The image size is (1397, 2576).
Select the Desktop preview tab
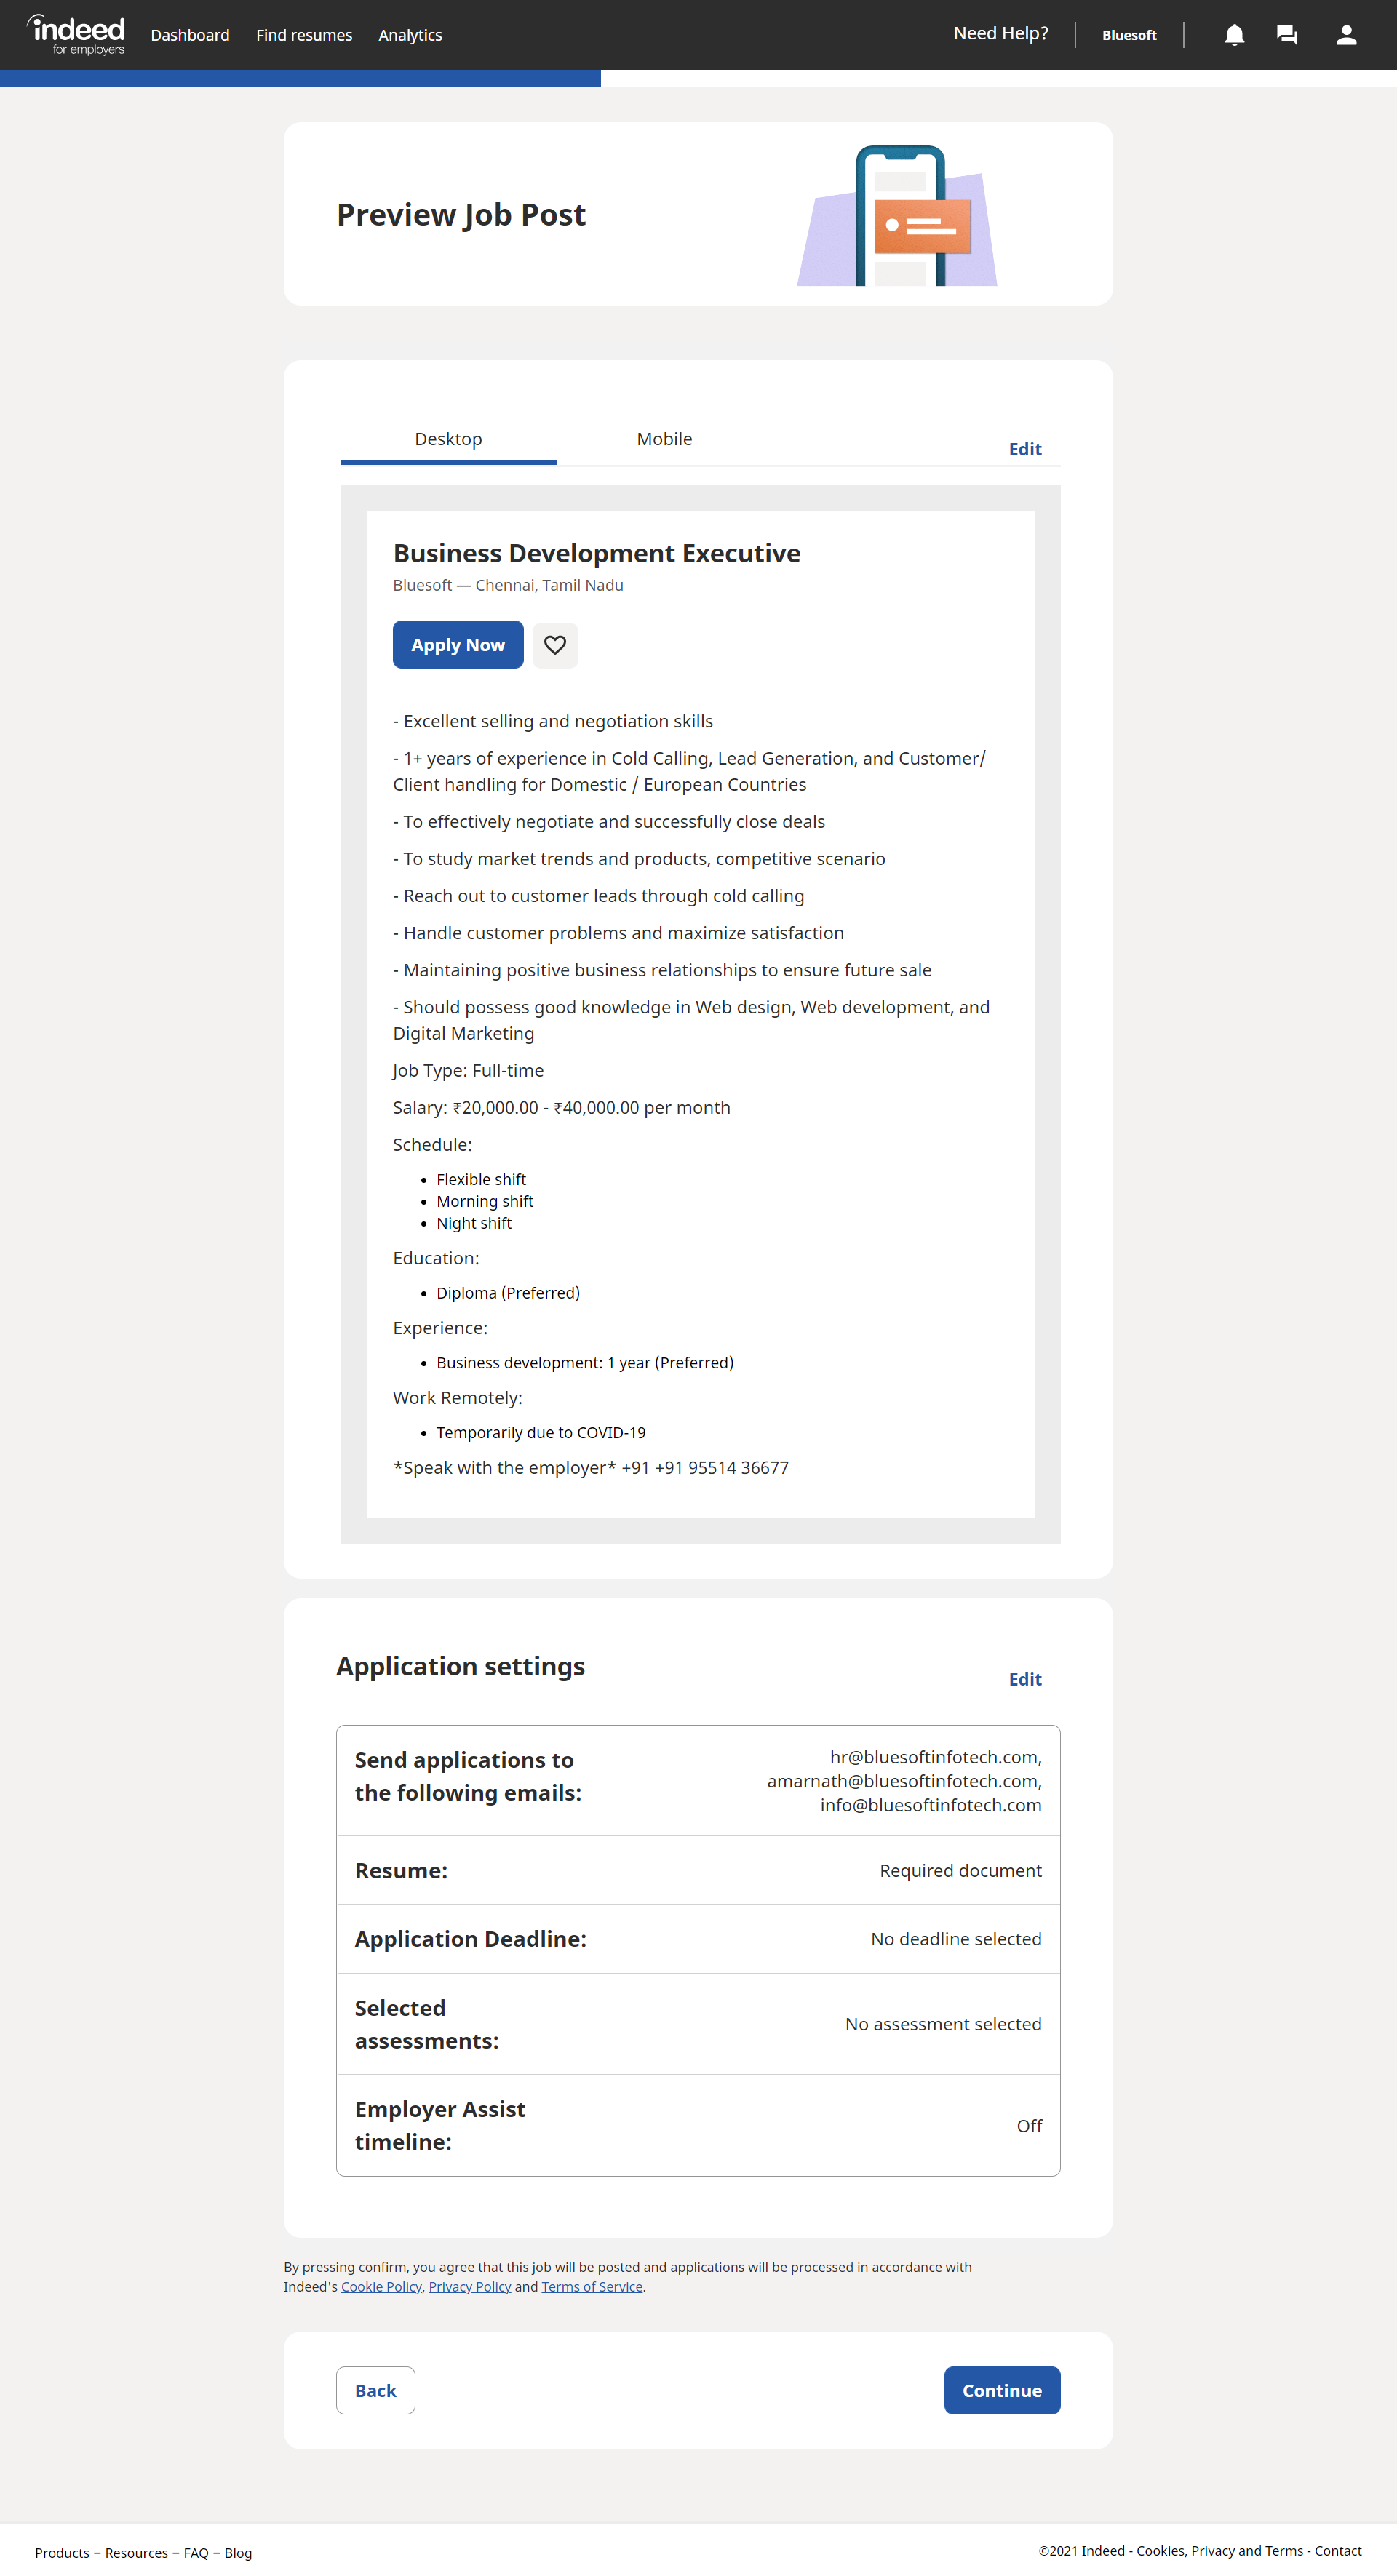(x=448, y=439)
